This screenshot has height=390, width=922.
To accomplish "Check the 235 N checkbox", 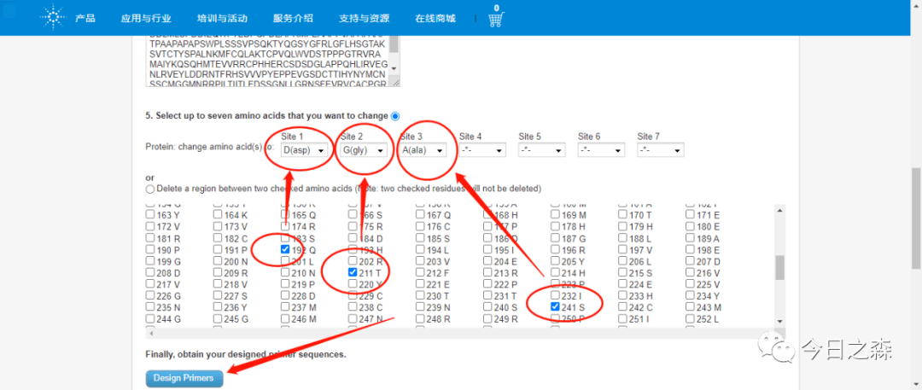I will point(150,306).
